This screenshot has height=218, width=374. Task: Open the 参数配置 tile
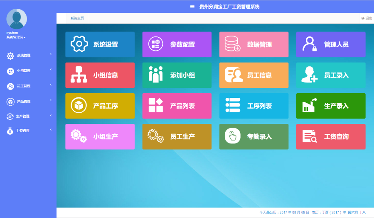click(x=177, y=44)
